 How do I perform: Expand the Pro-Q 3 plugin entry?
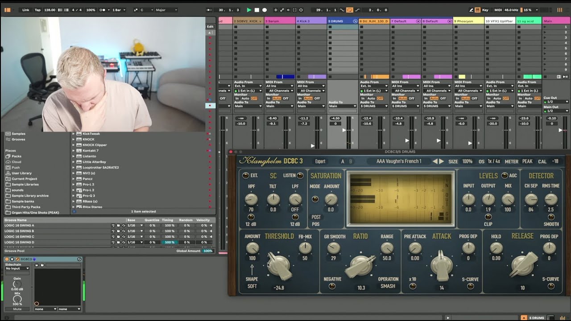point(74,196)
